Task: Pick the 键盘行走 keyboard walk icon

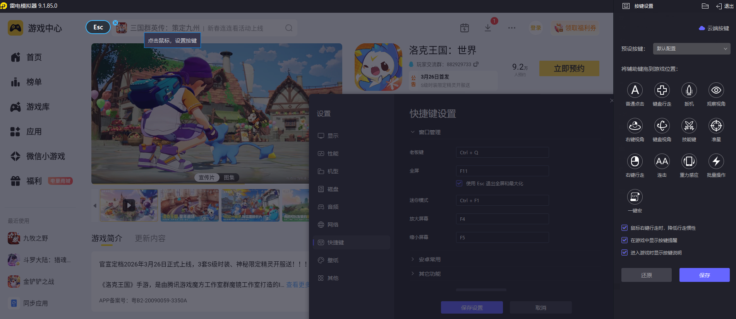Action: pos(662,90)
